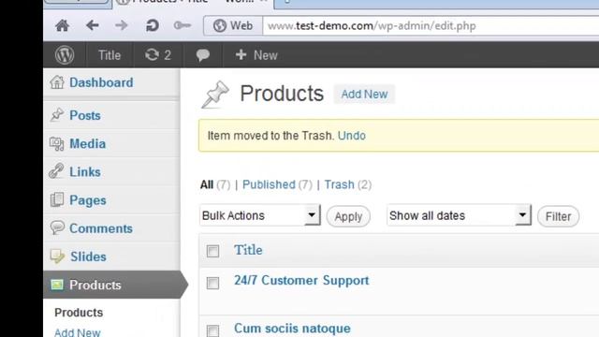Open the Products submenu link
Image resolution: width=599 pixels, height=337 pixels.
[79, 313]
